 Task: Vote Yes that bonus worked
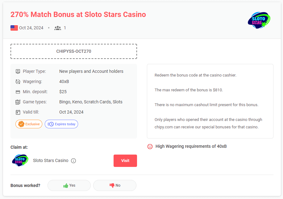pos(69,185)
